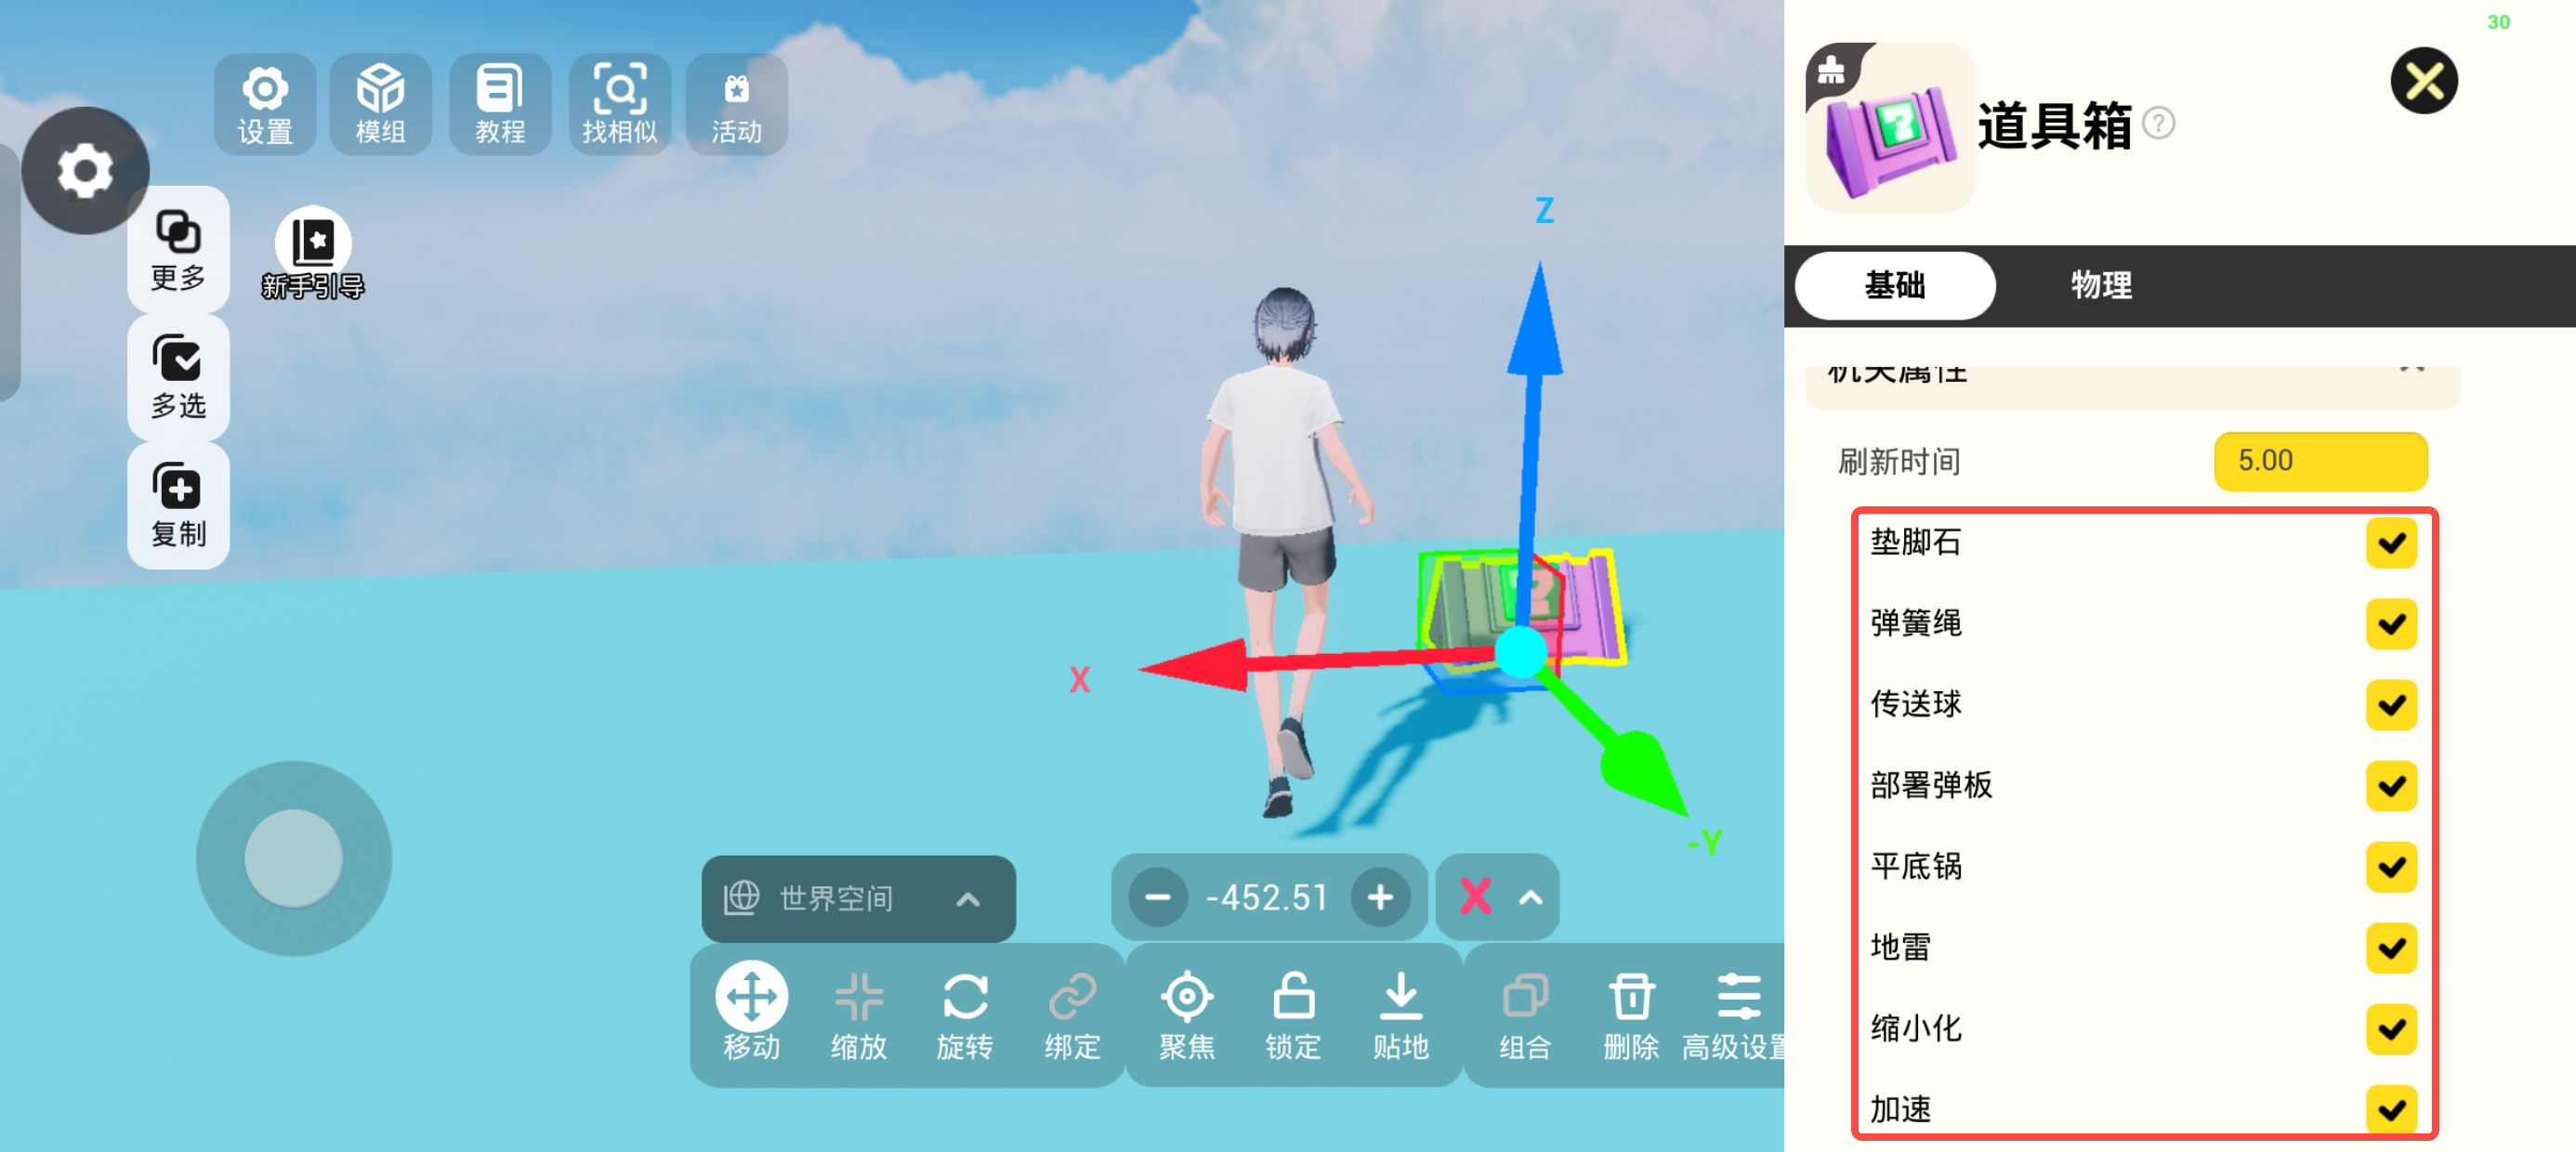Toggle the 传送球 checkbox
The height and width of the screenshot is (1152, 2576).
[2390, 704]
